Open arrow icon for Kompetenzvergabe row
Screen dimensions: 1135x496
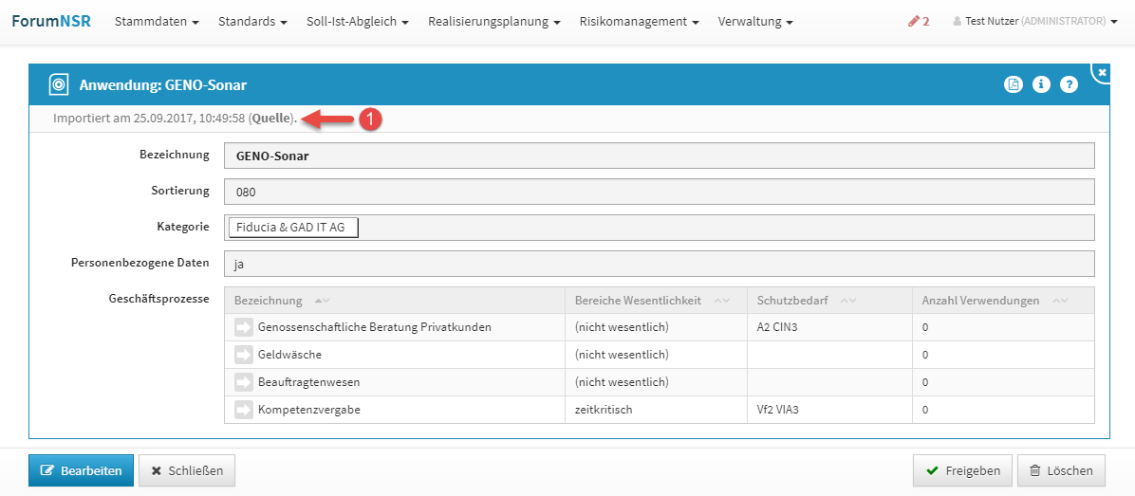pyautogui.click(x=244, y=410)
